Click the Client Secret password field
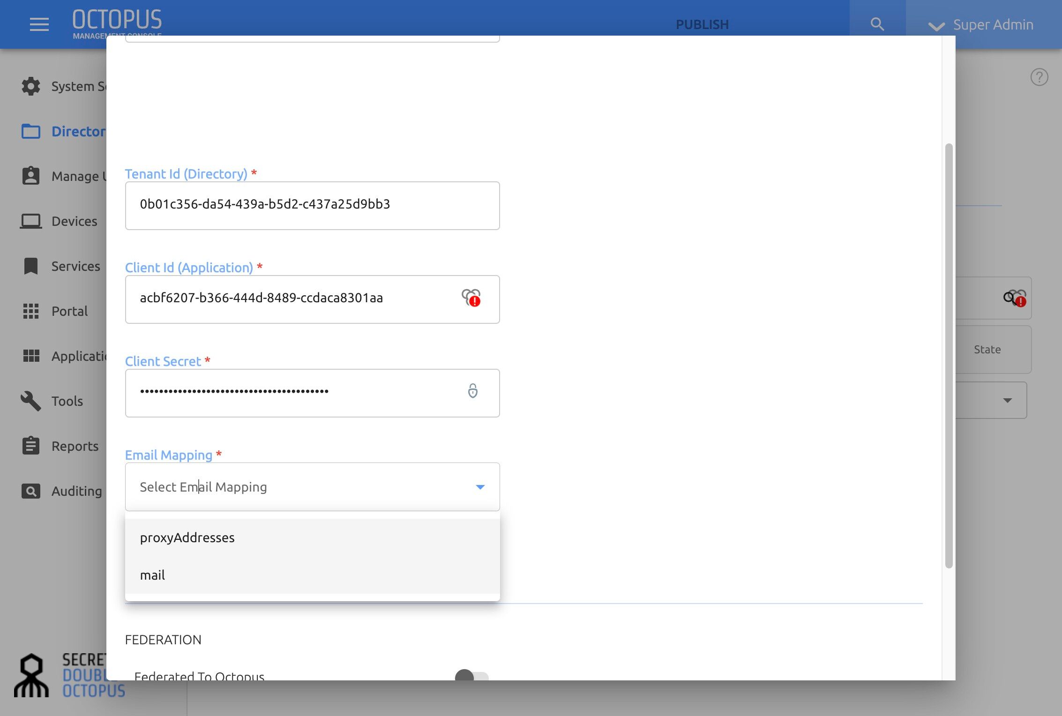This screenshot has height=716, width=1062. coord(312,393)
